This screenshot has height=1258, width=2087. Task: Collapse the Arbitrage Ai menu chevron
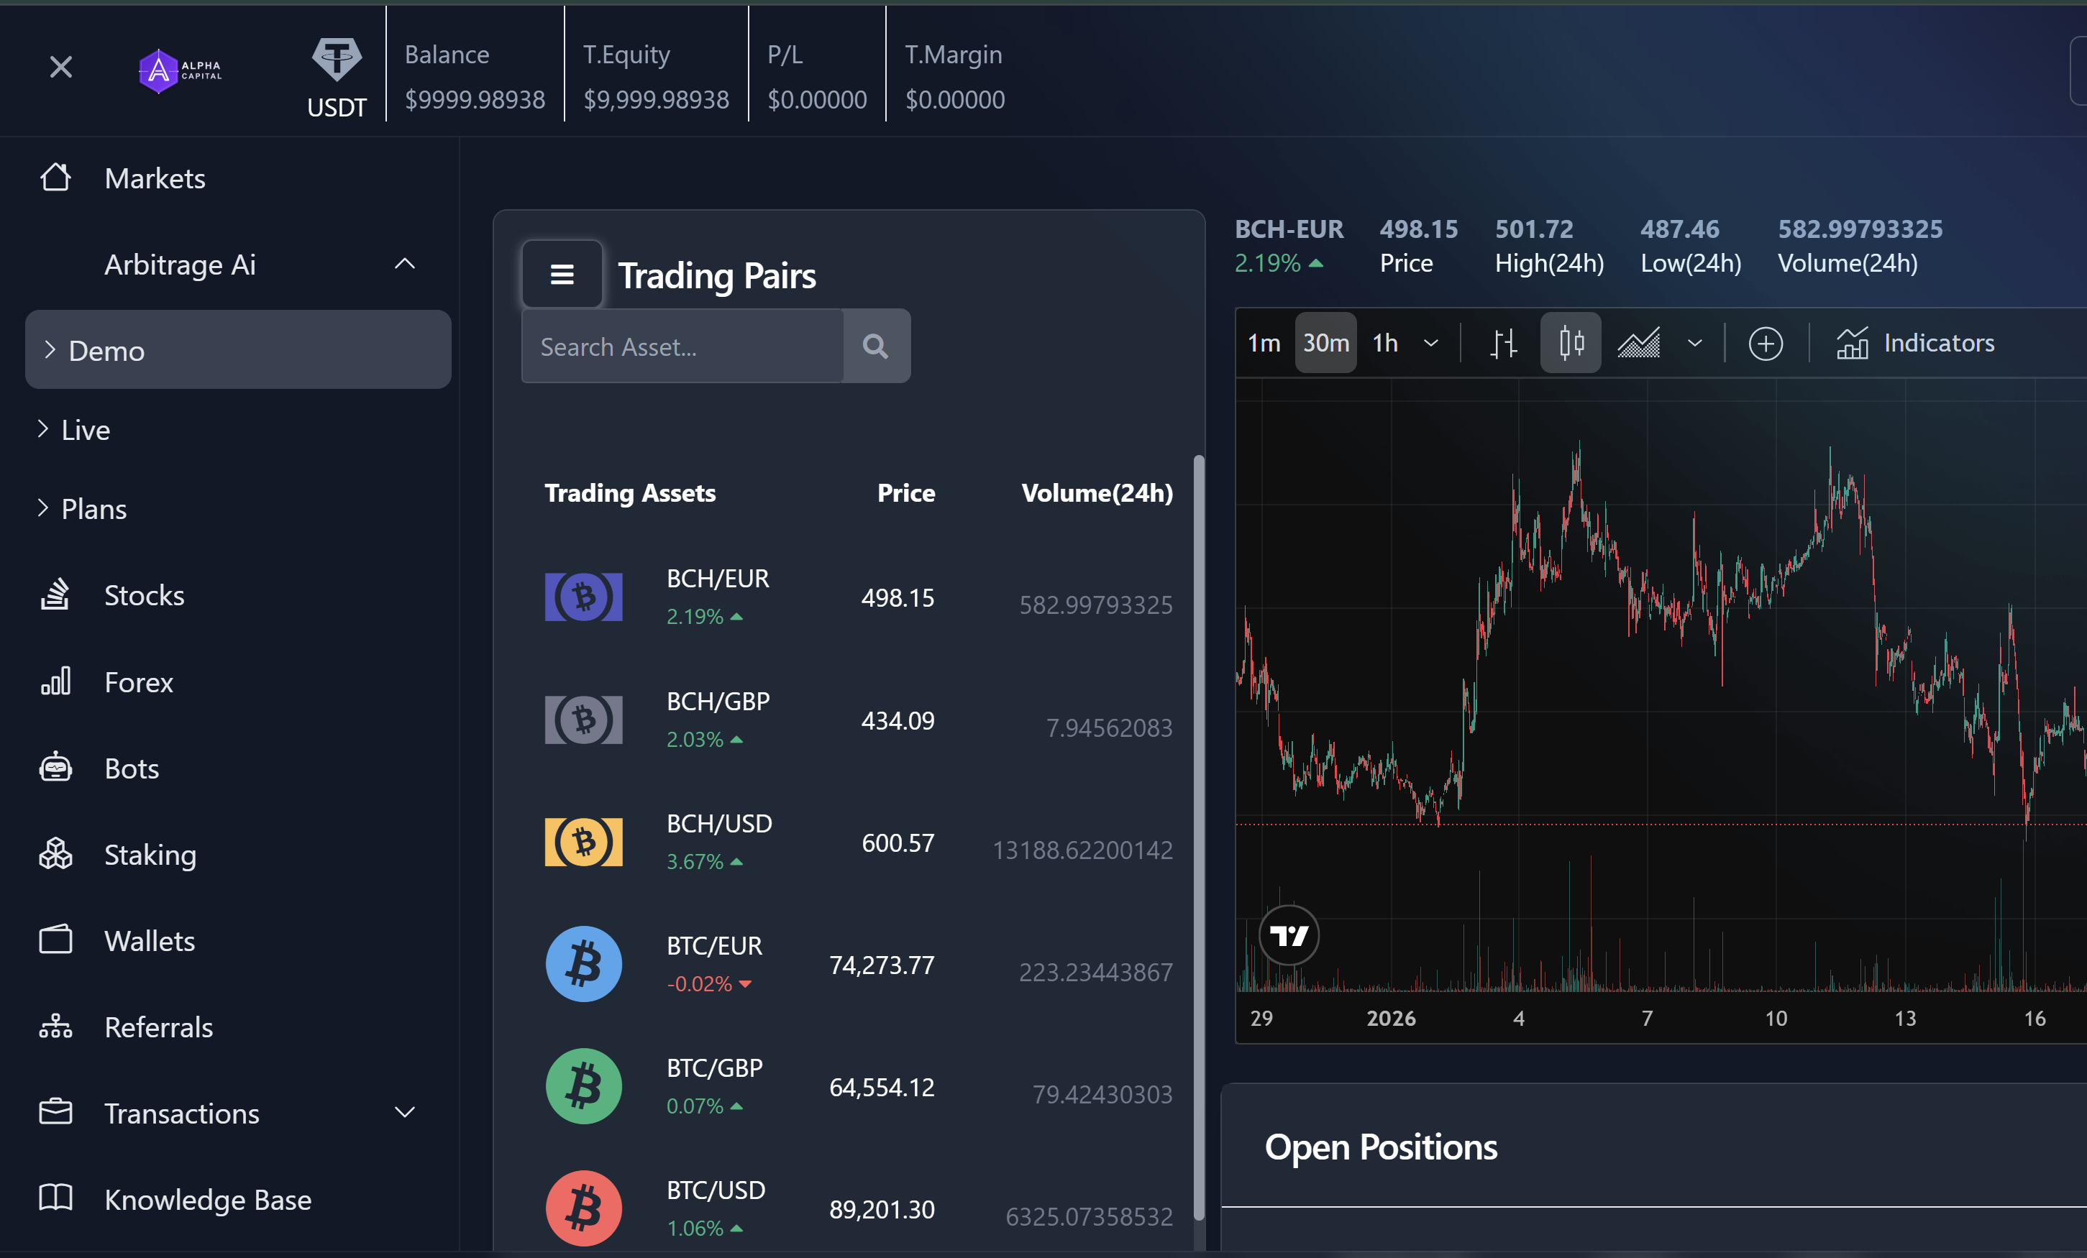click(x=405, y=264)
